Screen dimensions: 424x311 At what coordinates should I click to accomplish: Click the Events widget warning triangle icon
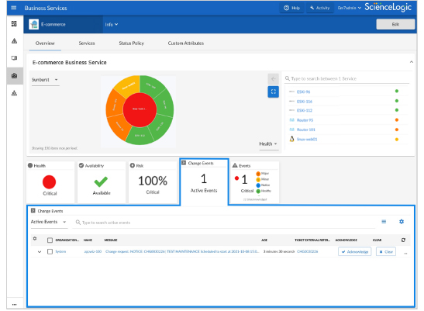pyautogui.click(x=235, y=165)
